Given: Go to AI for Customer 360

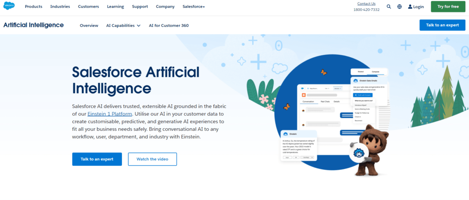Looking at the screenshot, I should pyautogui.click(x=169, y=26).
